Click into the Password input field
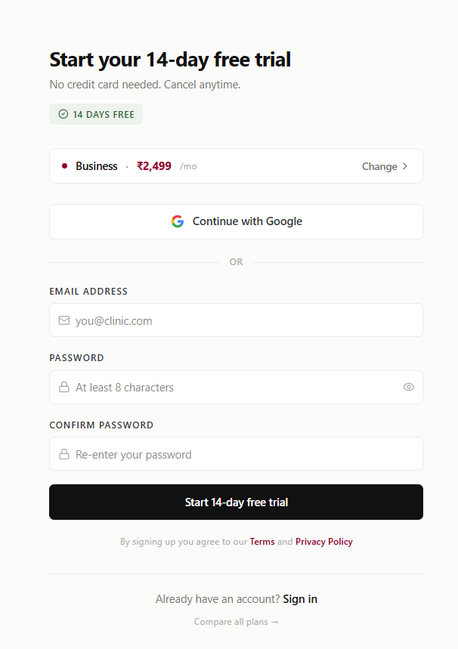 pyautogui.click(x=234, y=388)
